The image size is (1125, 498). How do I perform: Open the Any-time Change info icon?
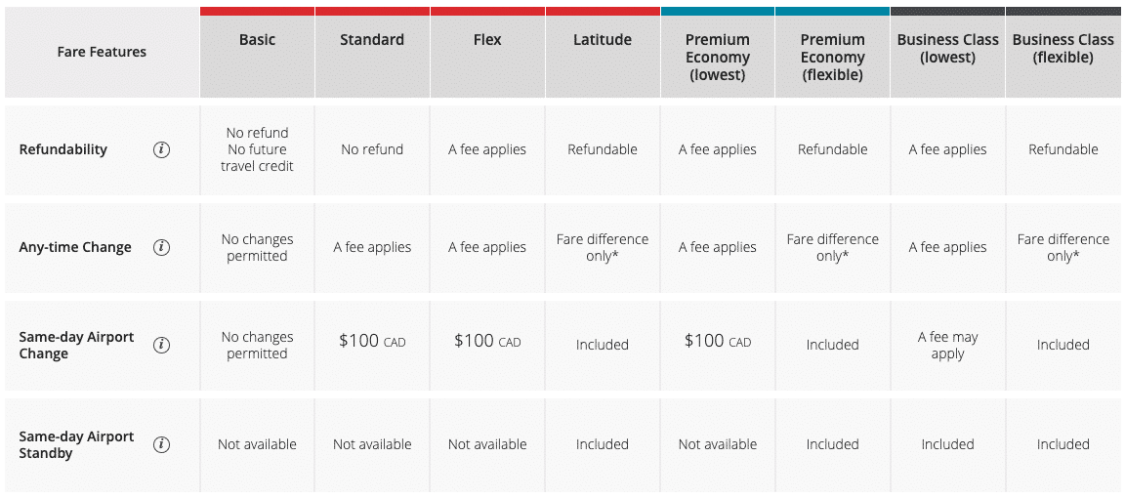pos(162,247)
